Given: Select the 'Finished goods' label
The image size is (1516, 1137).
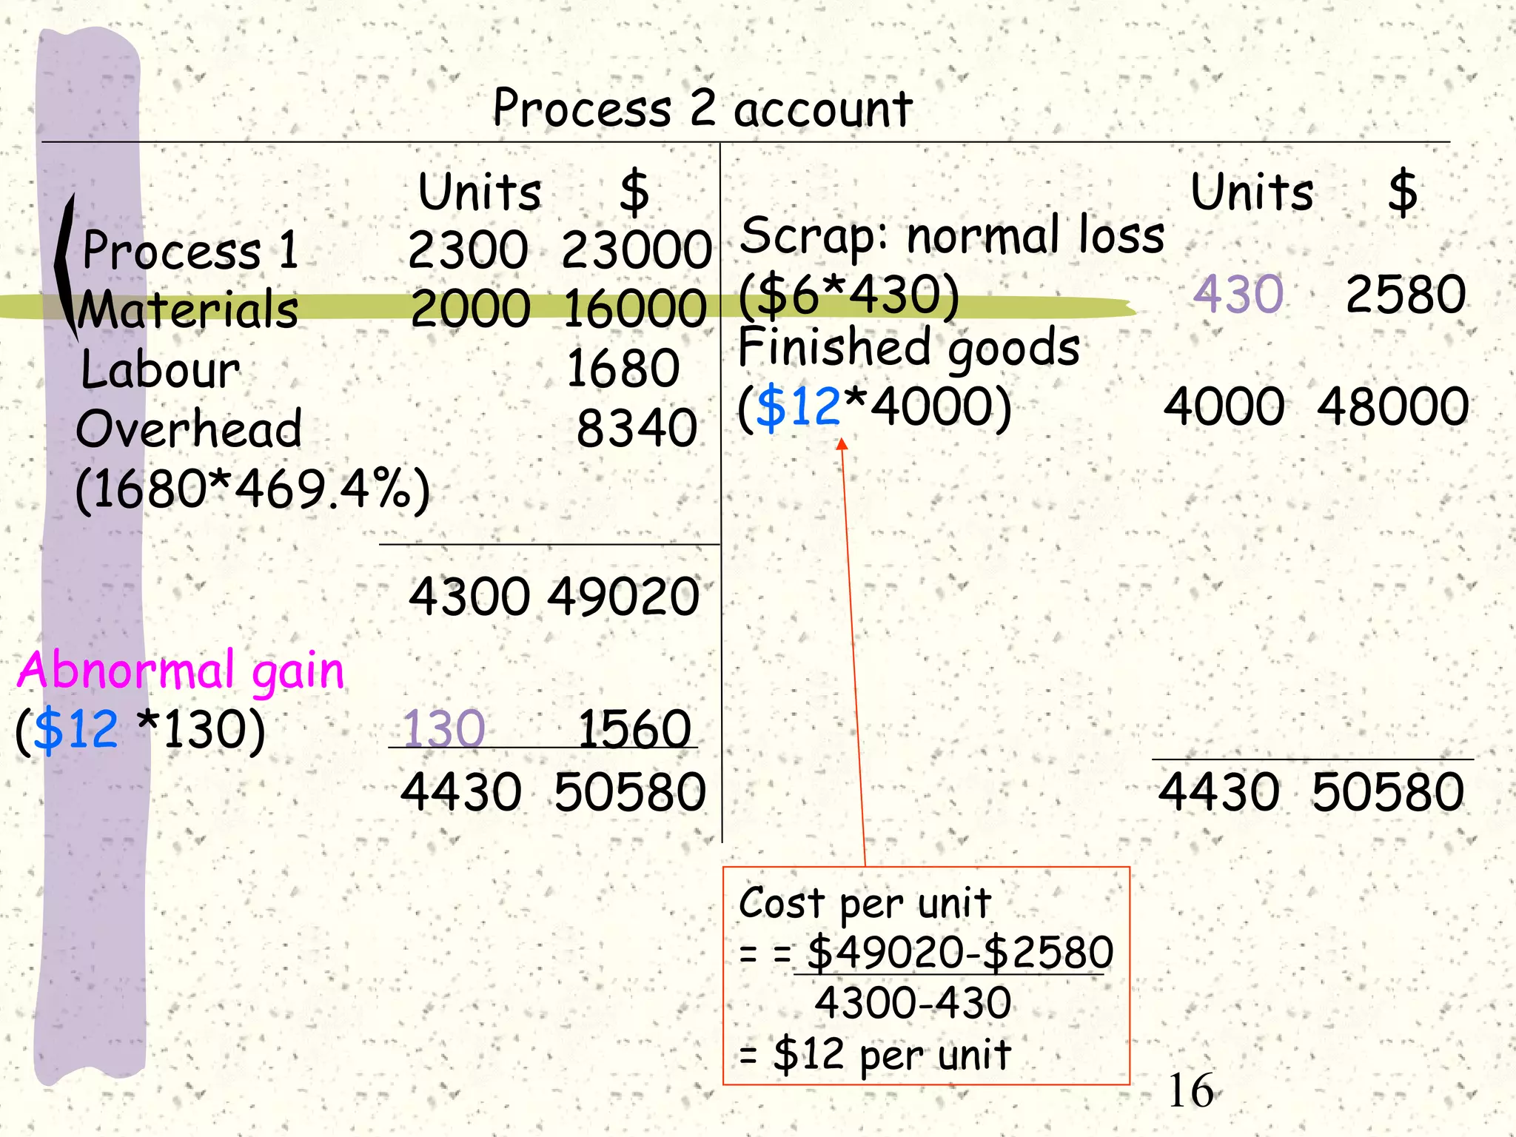Looking at the screenshot, I should tap(909, 349).
